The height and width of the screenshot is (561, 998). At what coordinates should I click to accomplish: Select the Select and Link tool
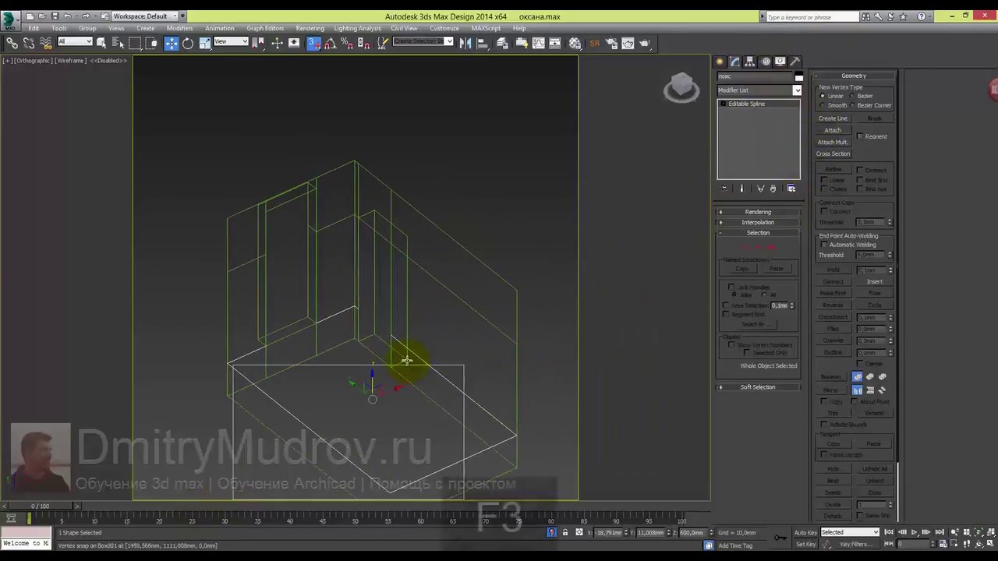tap(12, 44)
